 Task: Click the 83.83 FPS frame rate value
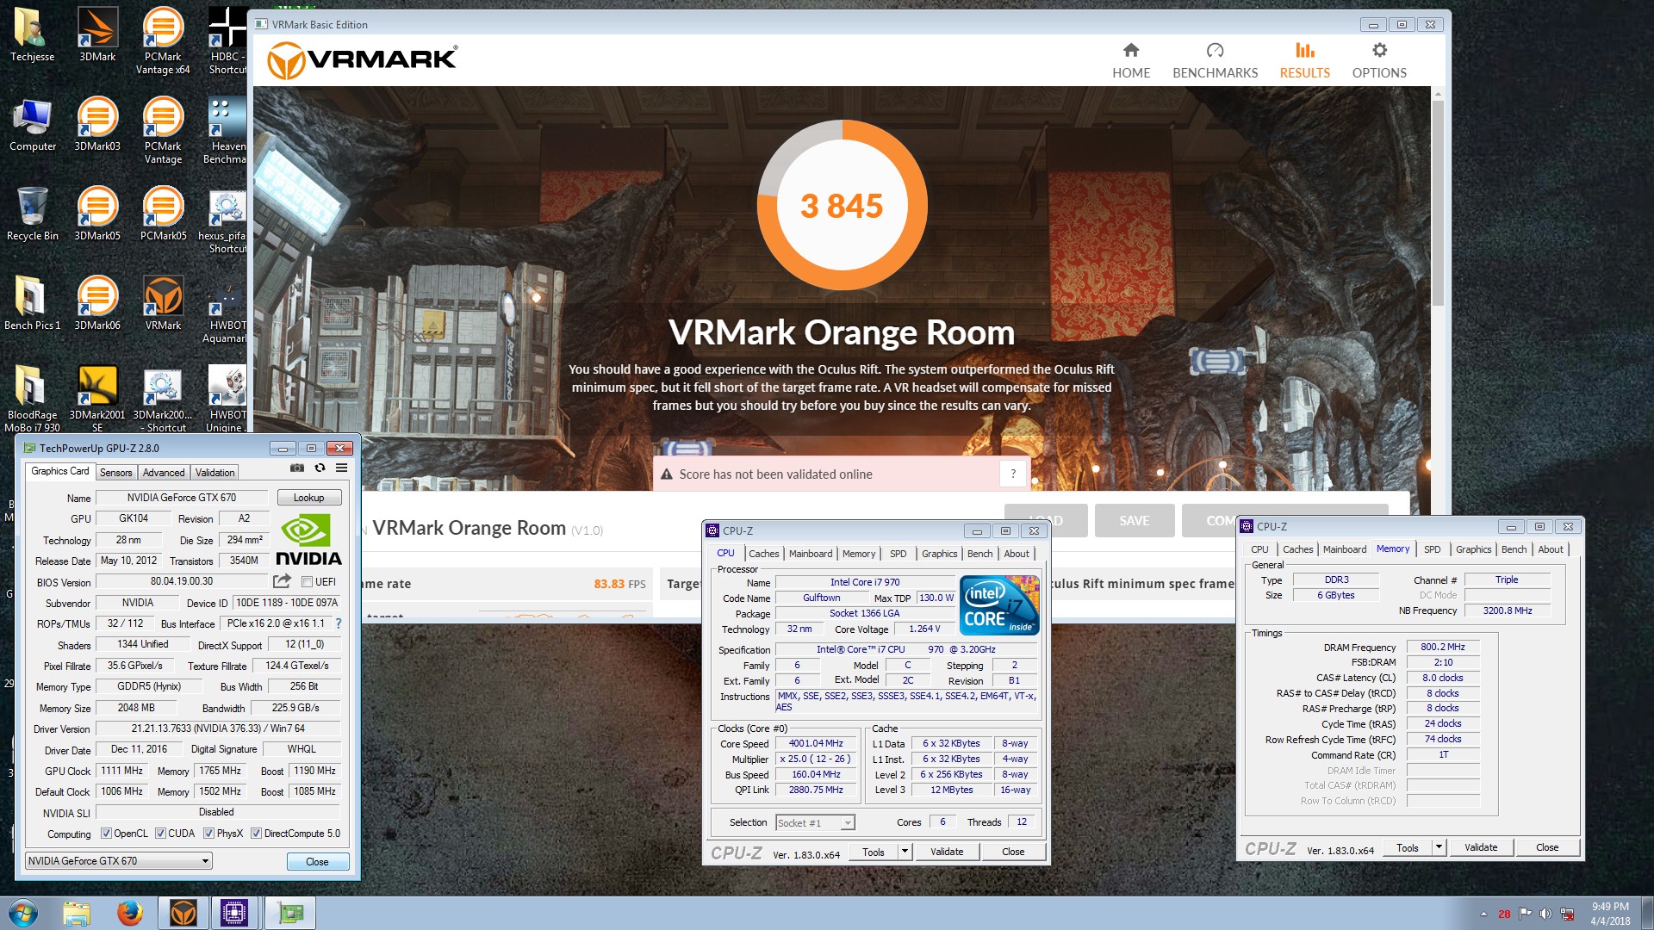click(619, 584)
